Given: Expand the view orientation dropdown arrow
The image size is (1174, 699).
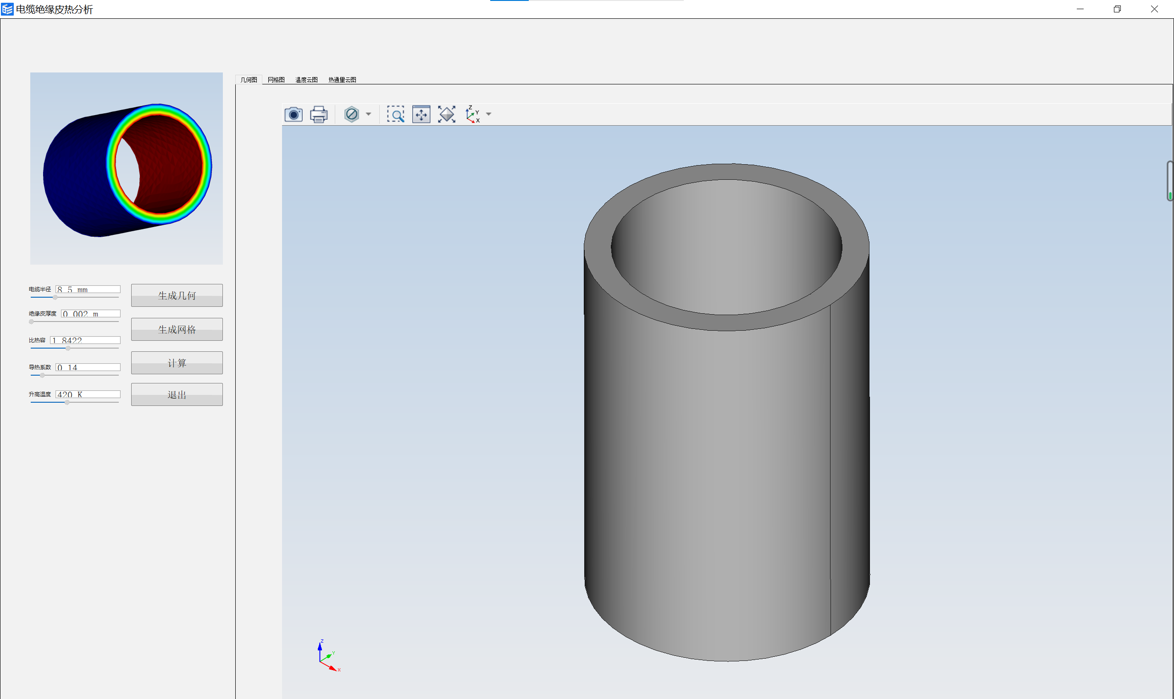Looking at the screenshot, I should coord(488,115).
